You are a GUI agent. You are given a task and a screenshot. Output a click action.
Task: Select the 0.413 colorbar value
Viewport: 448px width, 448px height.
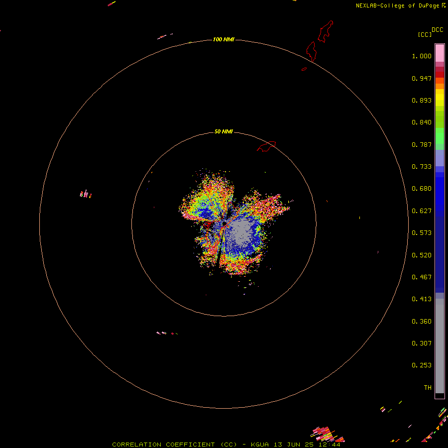(x=422, y=299)
